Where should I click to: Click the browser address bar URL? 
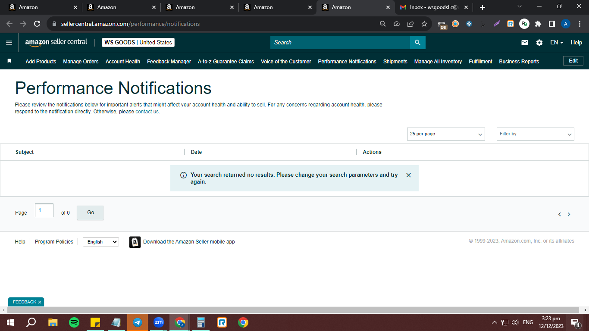click(130, 24)
